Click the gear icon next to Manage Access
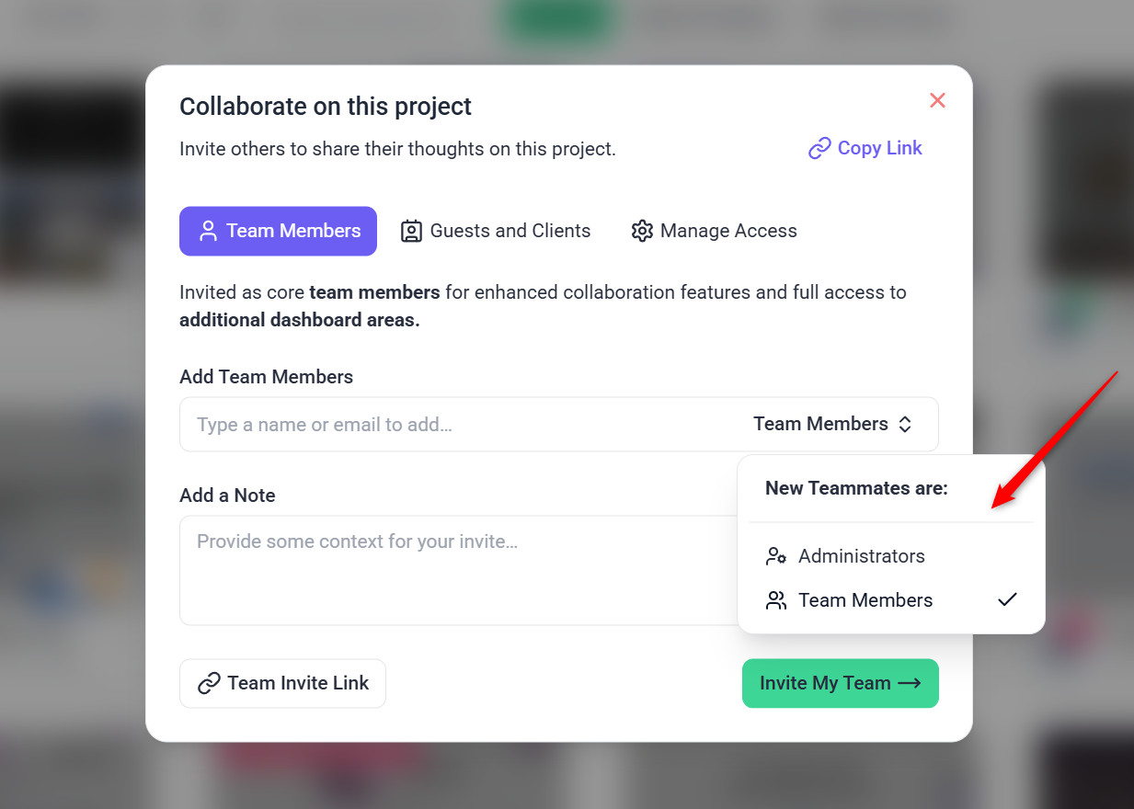1134x809 pixels. pos(642,231)
